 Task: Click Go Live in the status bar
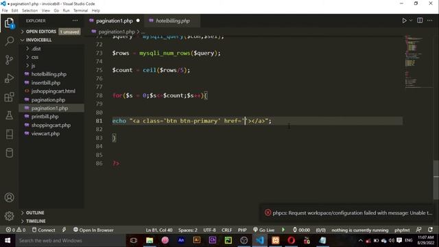point(263,230)
